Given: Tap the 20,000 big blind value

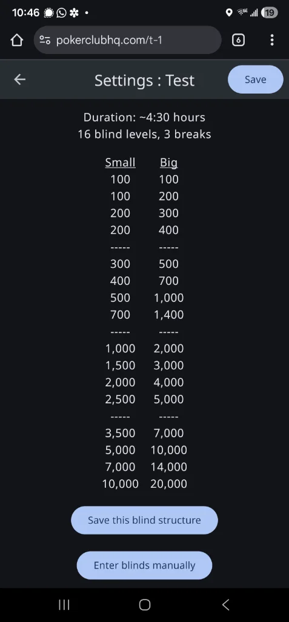Looking at the screenshot, I should click(x=168, y=484).
